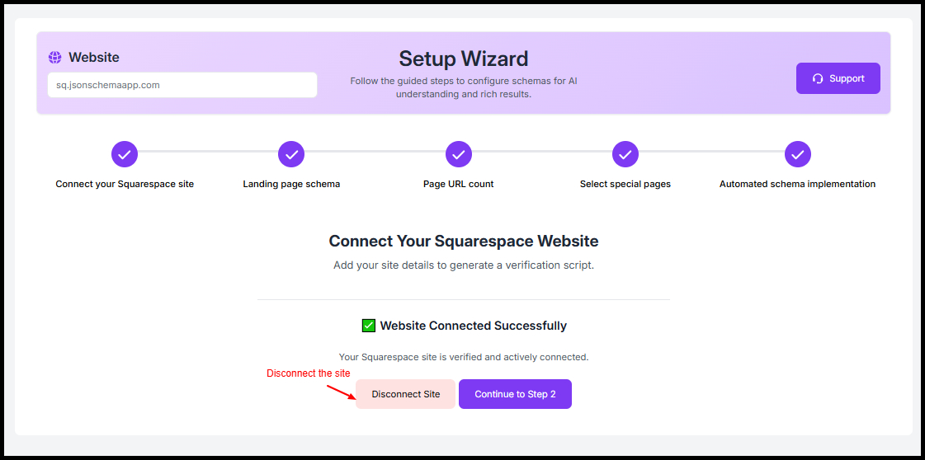This screenshot has height=460, width=925.
Task: Open Automated schema implementation step label
Action: point(797,184)
